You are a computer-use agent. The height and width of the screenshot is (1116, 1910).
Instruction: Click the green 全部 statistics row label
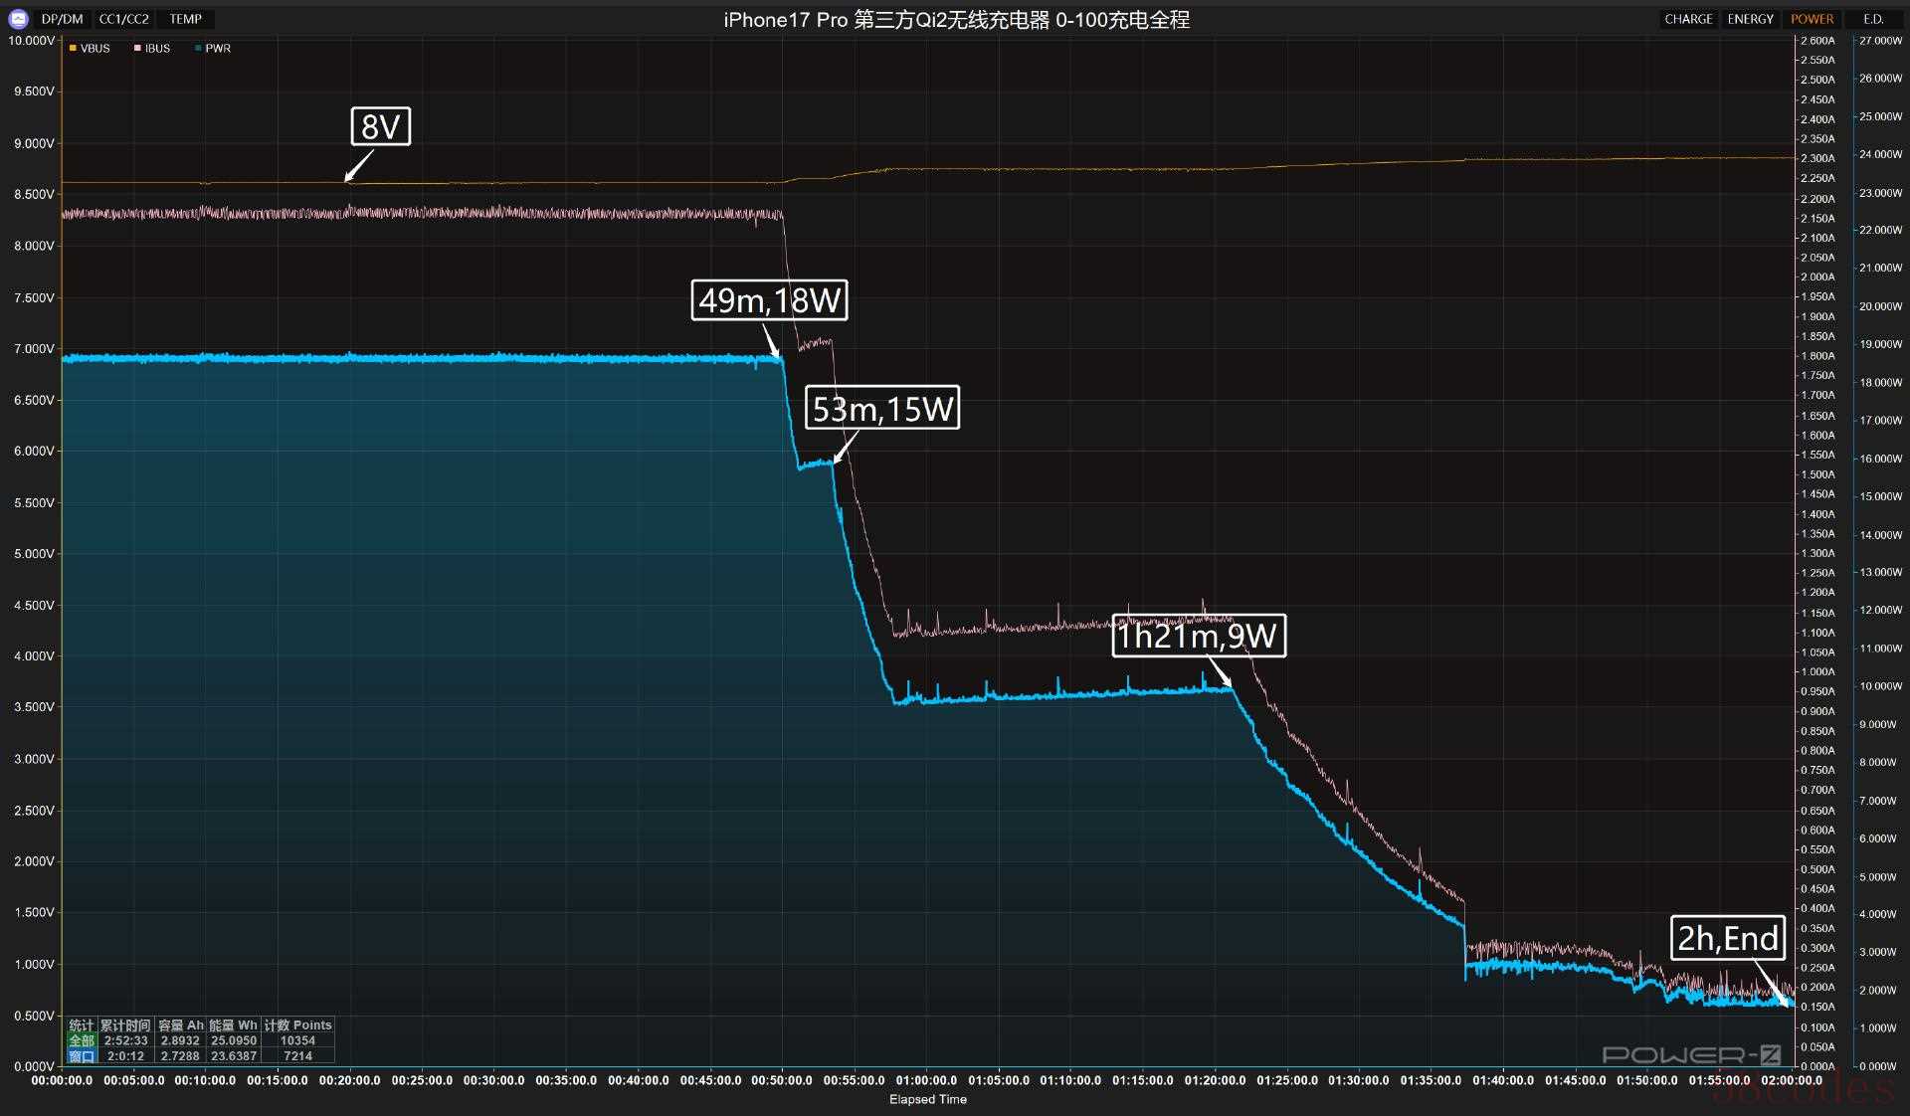pyautogui.click(x=81, y=1040)
